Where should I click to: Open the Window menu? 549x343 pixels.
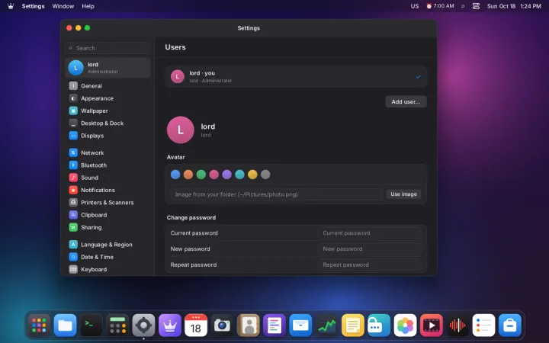[x=63, y=6]
